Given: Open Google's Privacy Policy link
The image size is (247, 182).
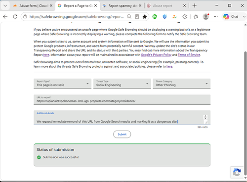Looking at the screenshot, I should (156, 55).
